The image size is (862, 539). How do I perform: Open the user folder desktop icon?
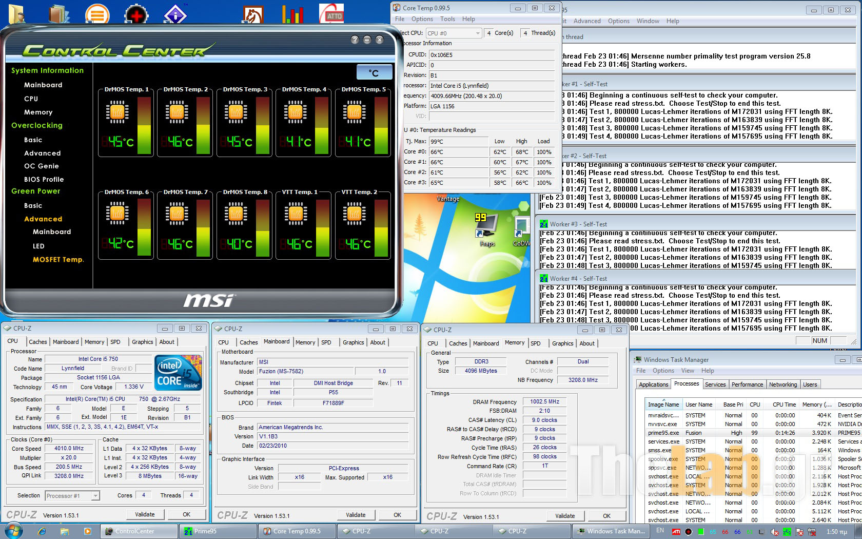click(x=16, y=14)
